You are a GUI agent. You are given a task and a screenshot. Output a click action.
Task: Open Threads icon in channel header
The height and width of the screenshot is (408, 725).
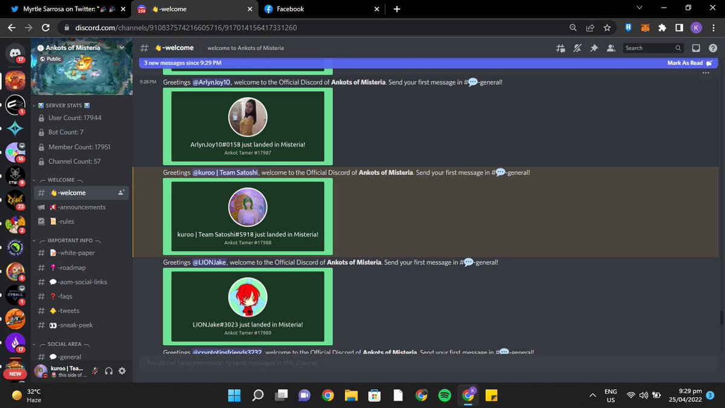point(561,48)
